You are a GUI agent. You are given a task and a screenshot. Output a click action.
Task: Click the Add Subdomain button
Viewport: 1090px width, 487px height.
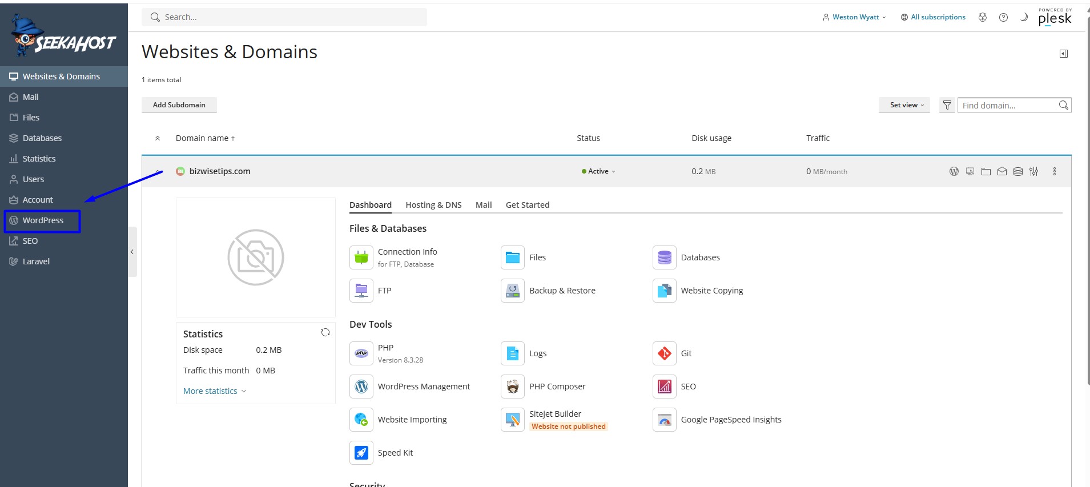179,105
